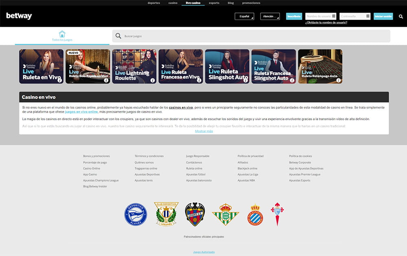Viewport: 407px width, 256px height.
Task: Open the Español language dropdown
Action: coord(244,16)
